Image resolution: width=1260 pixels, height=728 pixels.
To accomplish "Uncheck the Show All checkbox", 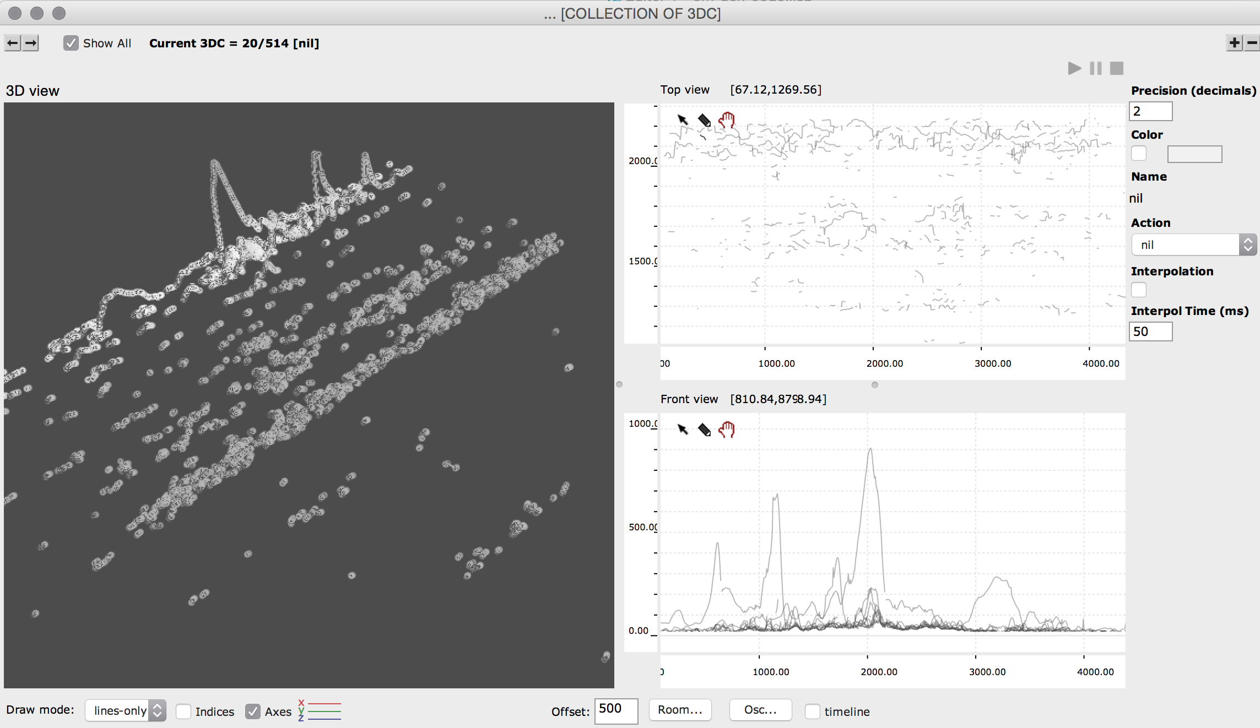I will coord(71,43).
